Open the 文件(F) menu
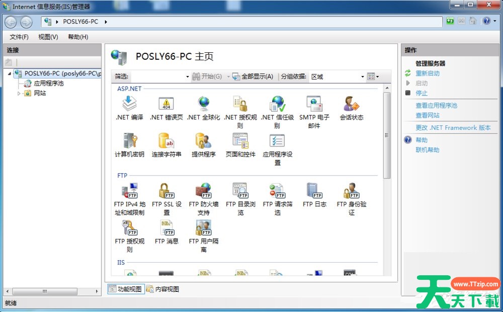503x312 pixels. pos(19,37)
